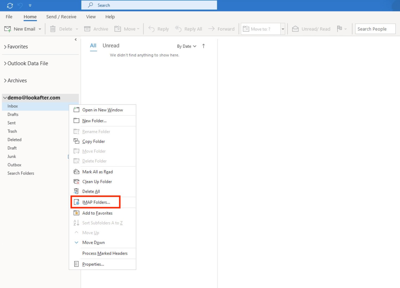Select Mark All as Read menu entry

(97, 172)
